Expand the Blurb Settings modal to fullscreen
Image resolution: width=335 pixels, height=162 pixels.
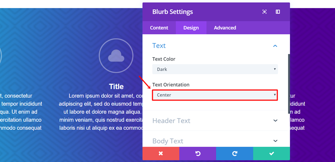pyautogui.click(x=265, y=12)
